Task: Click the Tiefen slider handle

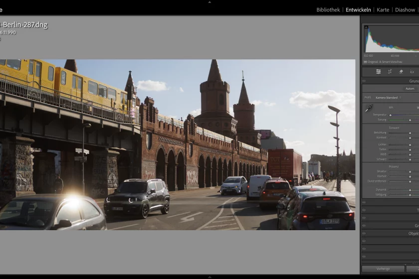Action: click(x=410, y=150)
